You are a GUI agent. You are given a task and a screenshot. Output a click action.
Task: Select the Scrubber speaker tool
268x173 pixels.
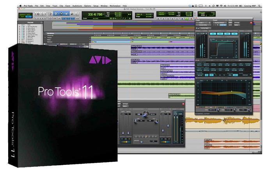[x=72, y=14]
